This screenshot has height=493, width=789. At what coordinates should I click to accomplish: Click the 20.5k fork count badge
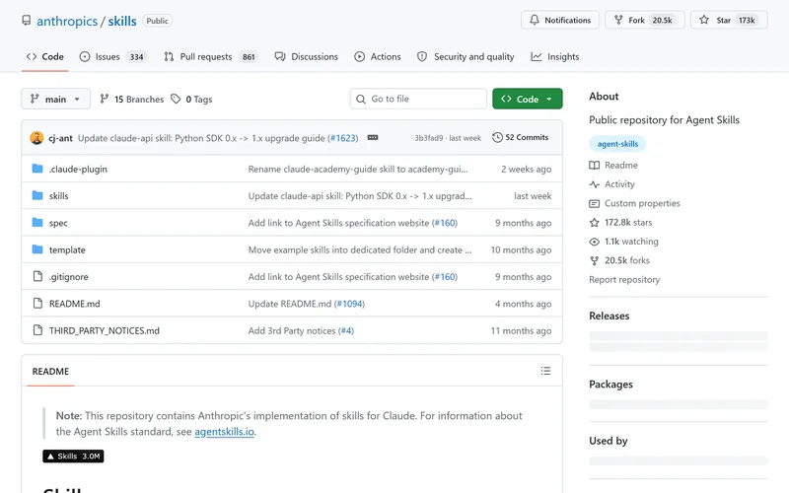point(662,20)
